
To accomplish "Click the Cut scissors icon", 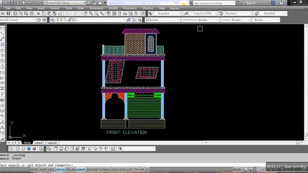I will pyautogui.click(x=38, y=13).
